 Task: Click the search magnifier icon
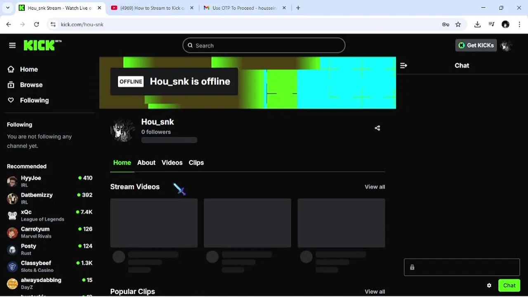point(190,45)
